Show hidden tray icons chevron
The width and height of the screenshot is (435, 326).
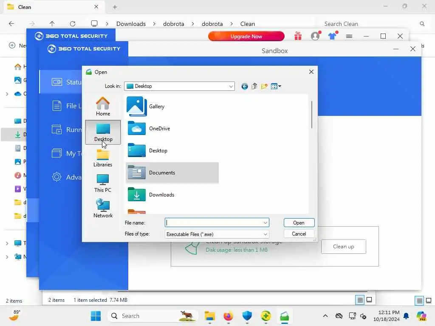[325, 316]
